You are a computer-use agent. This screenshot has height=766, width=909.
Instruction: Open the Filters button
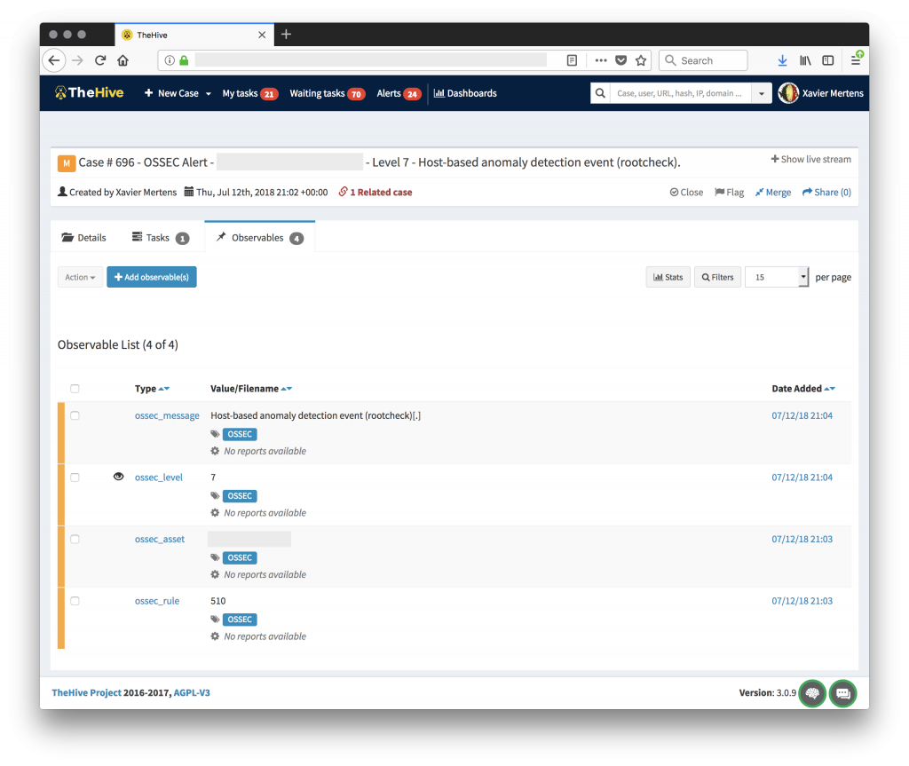[717, 277]
